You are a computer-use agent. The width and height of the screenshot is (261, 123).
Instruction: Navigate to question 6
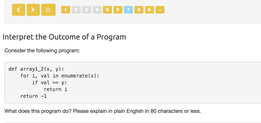click(x=118, y=10)
